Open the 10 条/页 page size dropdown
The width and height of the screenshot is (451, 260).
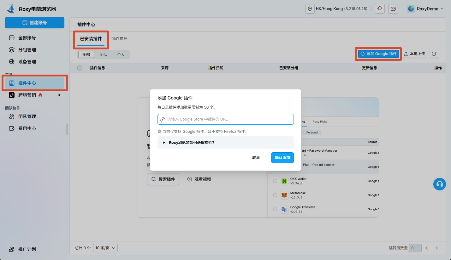pyautogui.click(x=105, y=248)
